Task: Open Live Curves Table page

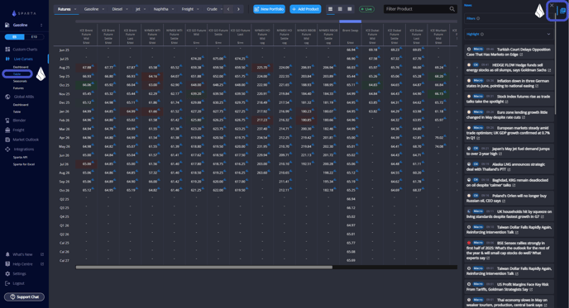Action: pos(17,74)
